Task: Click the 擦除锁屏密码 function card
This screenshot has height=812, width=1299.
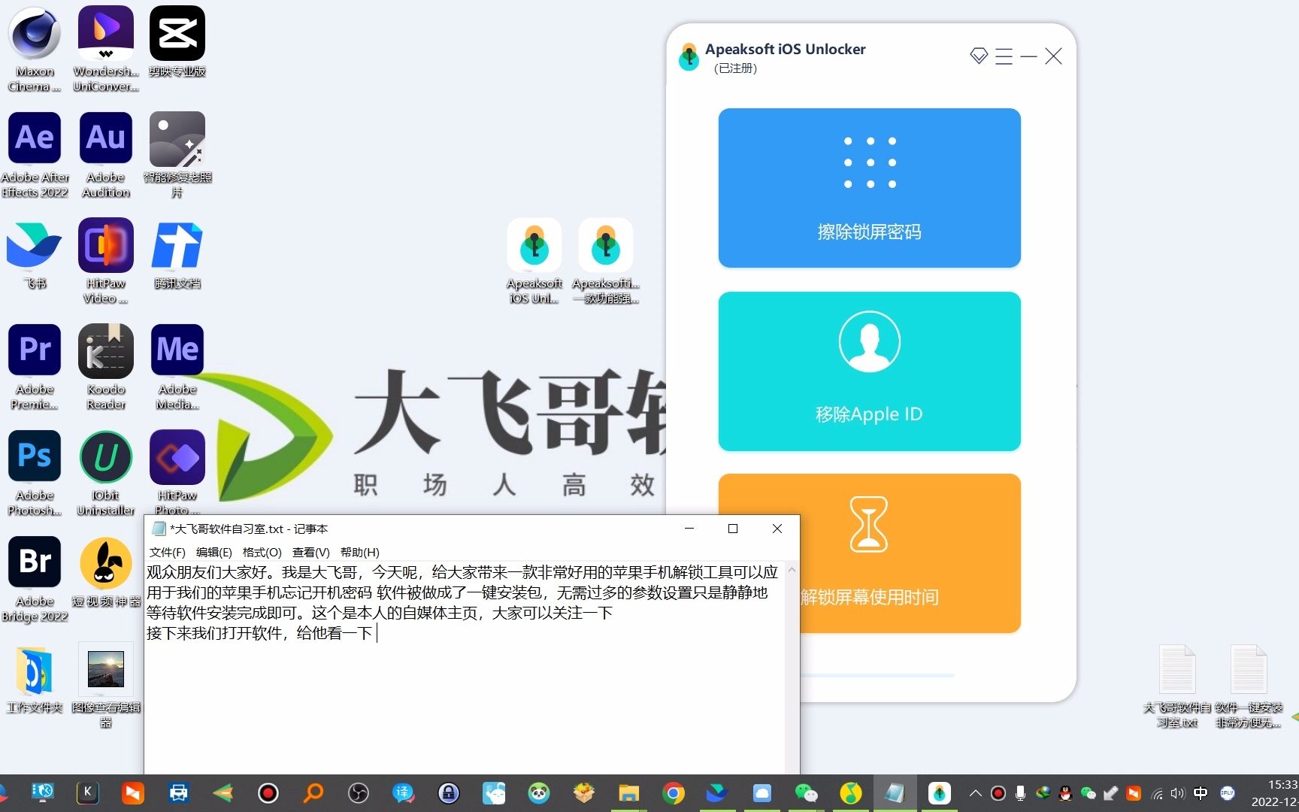Action: 869,188
